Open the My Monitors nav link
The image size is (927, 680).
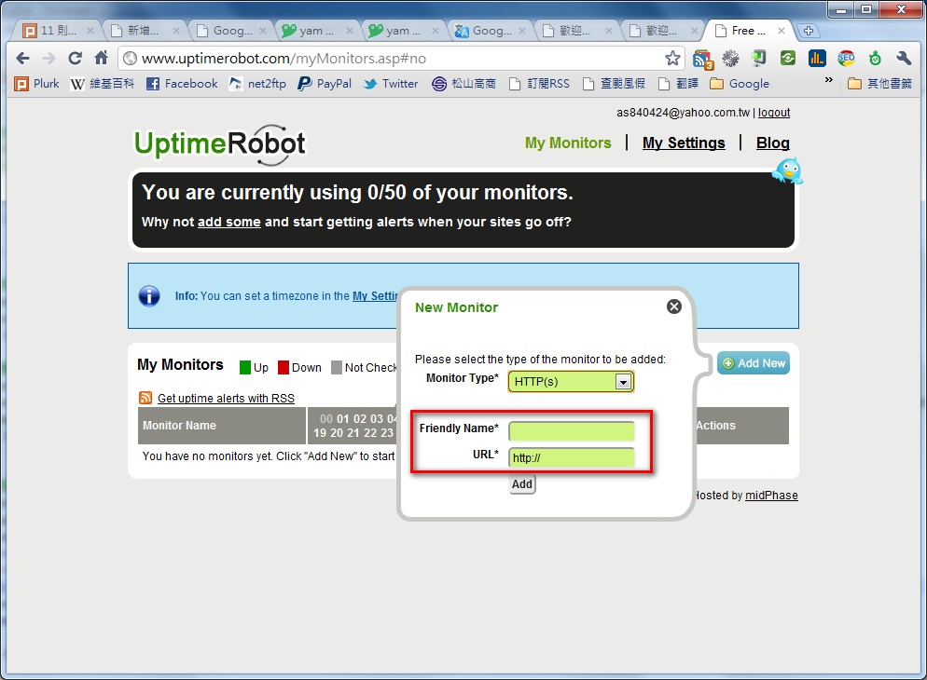pyautogui.click(x=568, y=143)
